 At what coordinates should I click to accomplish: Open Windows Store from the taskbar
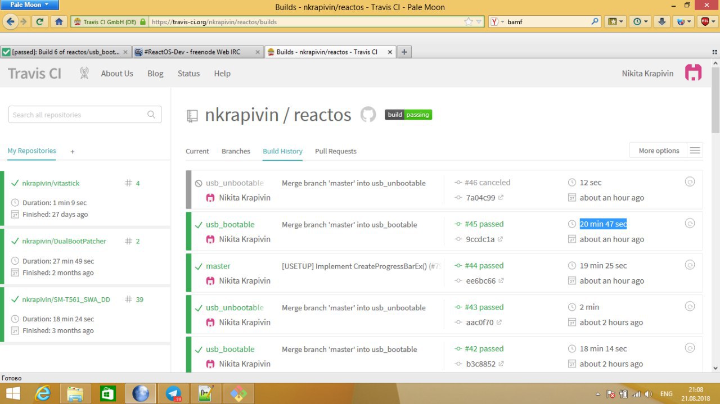tap(107, 393)
